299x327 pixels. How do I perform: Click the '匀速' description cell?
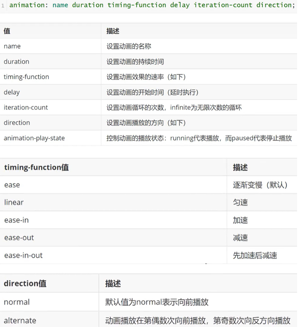pyautogui.click(x=240, y=202)
